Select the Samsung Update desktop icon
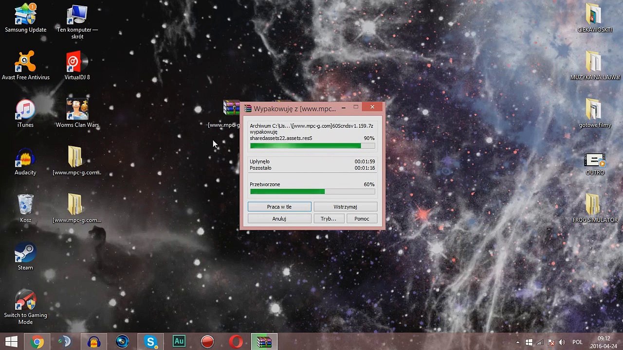Image resolution: width=623 pixels, height=350 pixels. click(26, 18)
